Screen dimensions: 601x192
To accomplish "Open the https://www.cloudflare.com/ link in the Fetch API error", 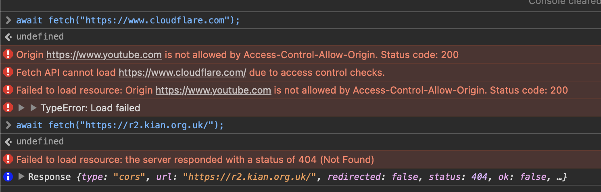I will coord(182,72).
